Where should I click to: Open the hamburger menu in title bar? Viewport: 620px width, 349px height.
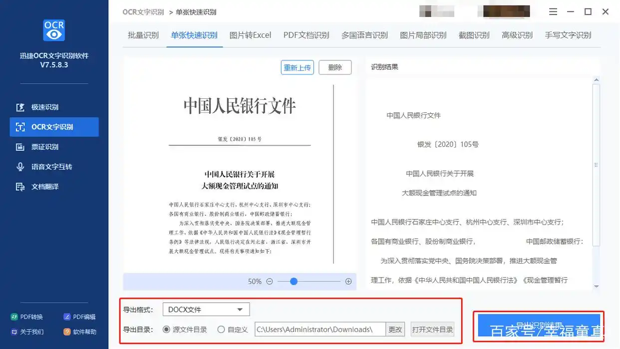coord(553,11)
